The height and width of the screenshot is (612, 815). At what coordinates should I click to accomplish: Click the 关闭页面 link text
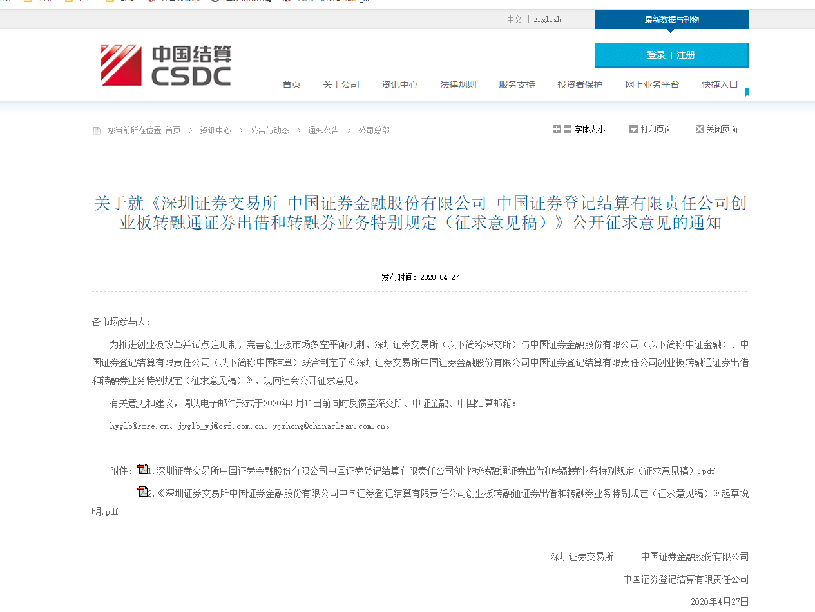coord(722,129)
